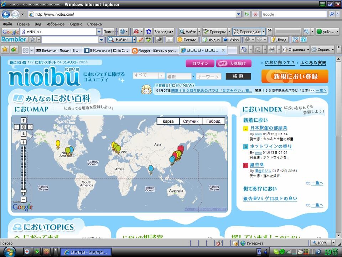Open the Закладки bookmarks dropdown
This screenshot has width=342, height=257.
164,32
